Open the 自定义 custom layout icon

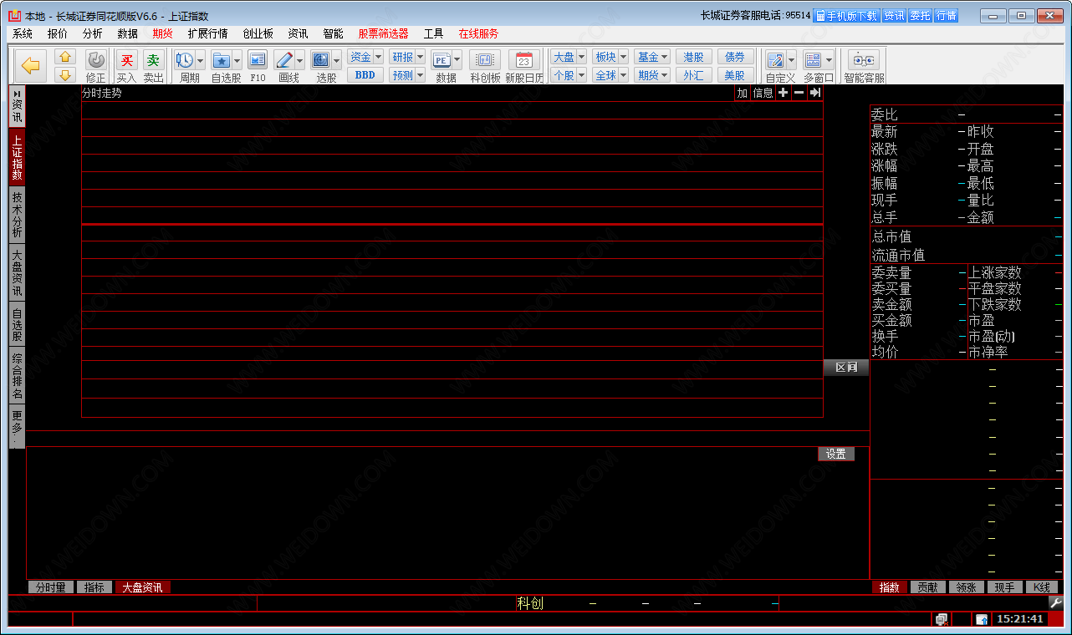pos(775,60)
